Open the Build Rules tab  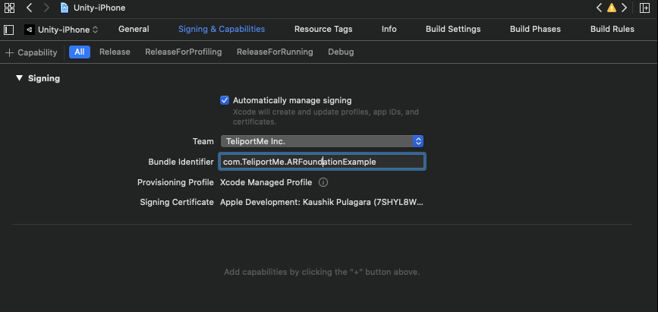(612, 29)
